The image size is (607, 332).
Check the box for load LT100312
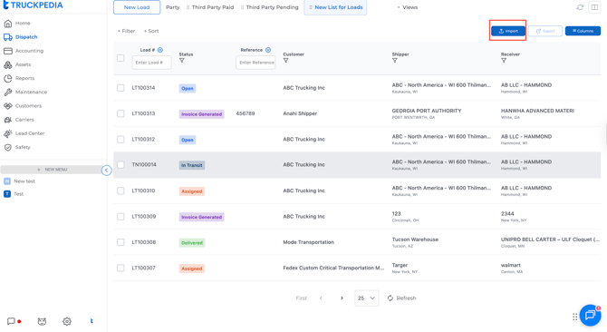click(120, 140)
